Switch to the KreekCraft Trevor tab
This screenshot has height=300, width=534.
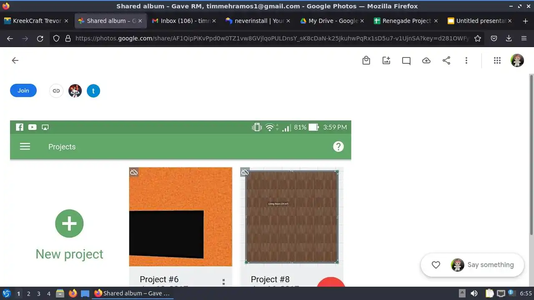[38, 21]
